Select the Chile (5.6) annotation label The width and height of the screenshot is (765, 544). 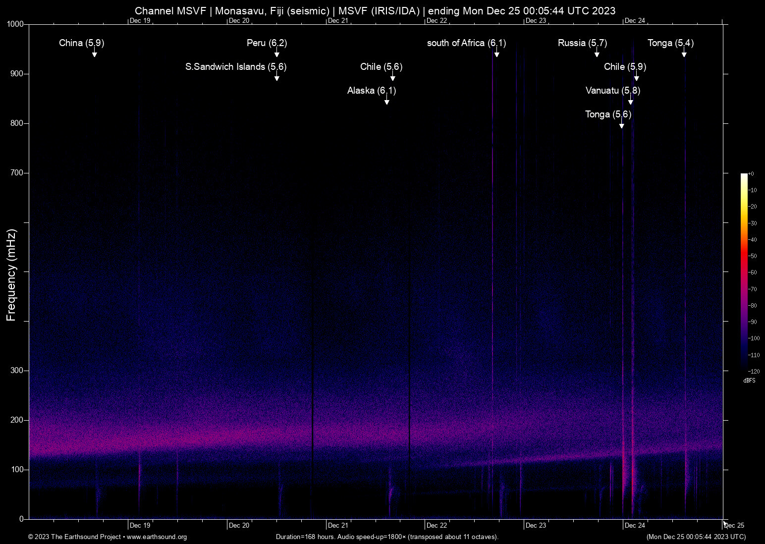click(x=381, y=66)
